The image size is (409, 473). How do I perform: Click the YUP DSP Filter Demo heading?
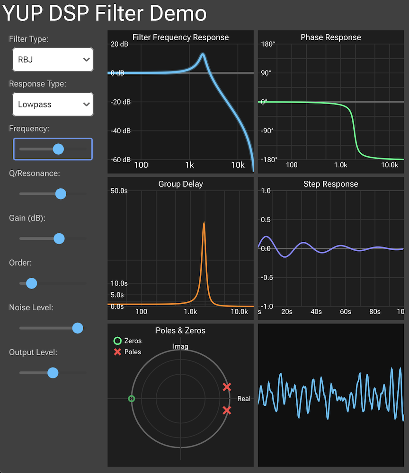point(105,13)
